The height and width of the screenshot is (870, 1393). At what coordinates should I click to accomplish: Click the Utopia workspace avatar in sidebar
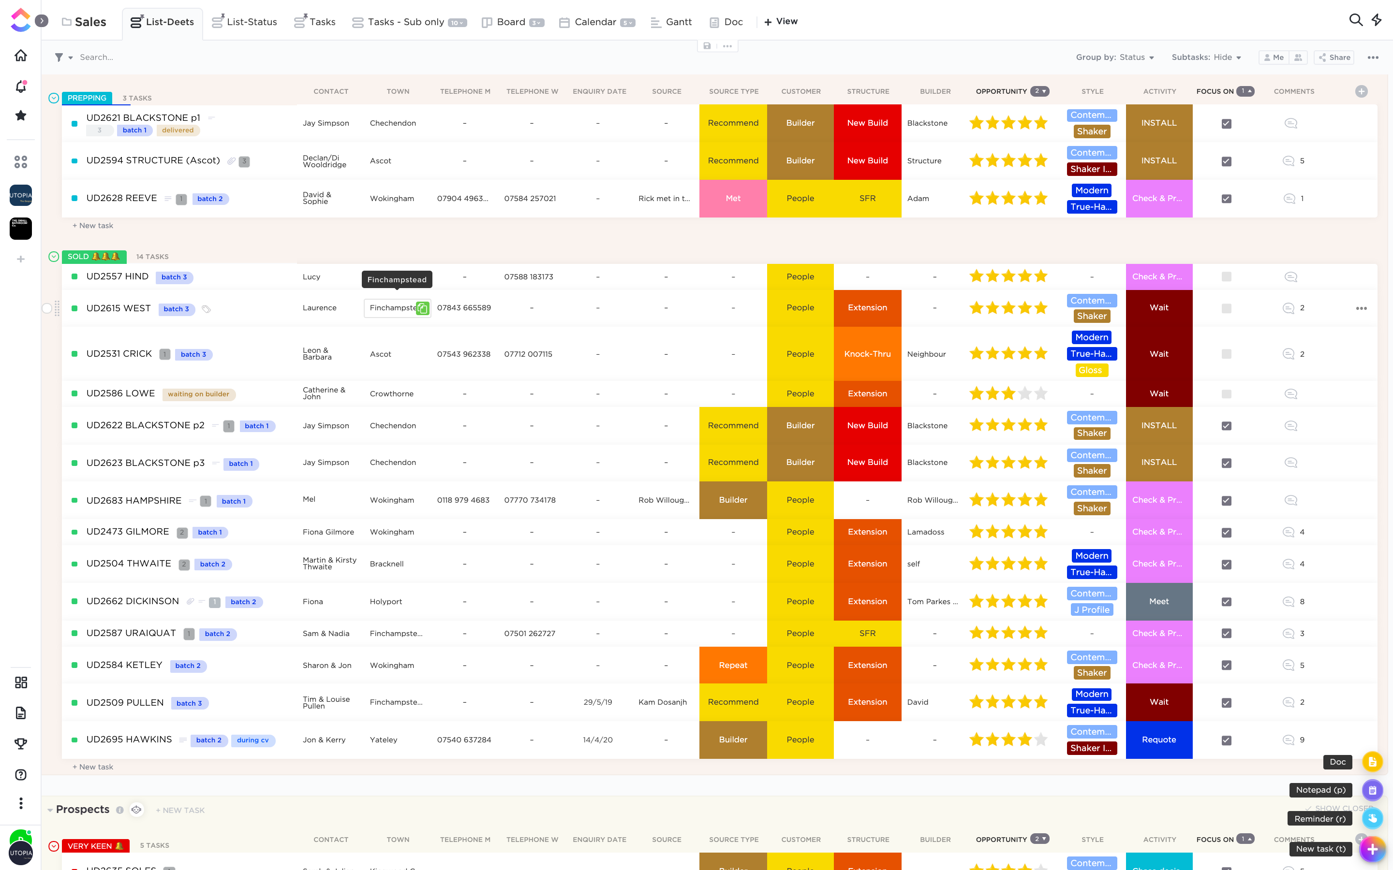(21, 195)
